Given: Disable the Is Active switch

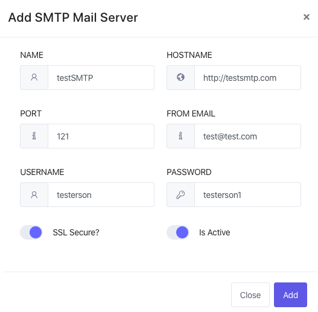Looking at the screenshot, I should pyautogui.click(x=178, y=232).
